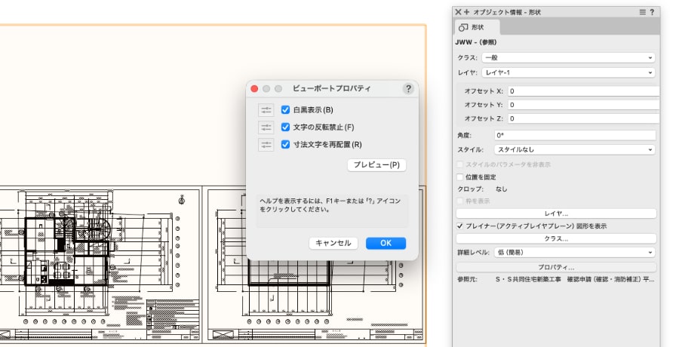Viewport: 679px width, 347px height.
Task: Click the プロパティ... button in palette
Action: 556,267
